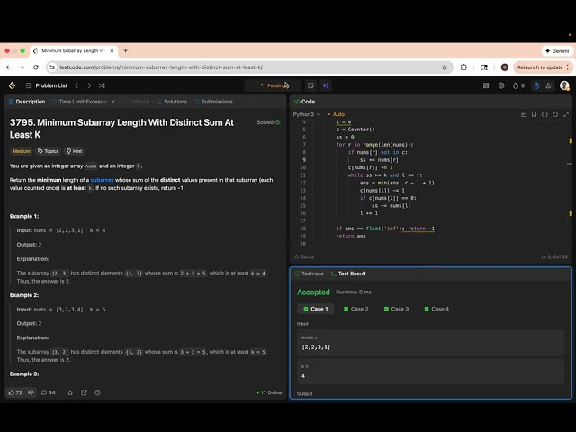The height and width of the screenshot is (432, 576).
Task: Select Case 4 test result
Action: [436, 309]
